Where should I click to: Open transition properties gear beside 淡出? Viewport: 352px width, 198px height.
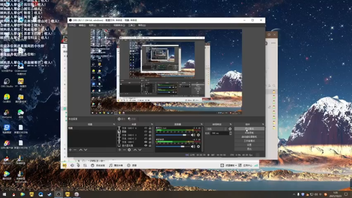pyautogui.click(x=230, y=128)
